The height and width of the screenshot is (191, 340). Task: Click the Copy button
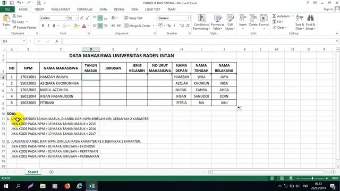(x=18, y=22)
